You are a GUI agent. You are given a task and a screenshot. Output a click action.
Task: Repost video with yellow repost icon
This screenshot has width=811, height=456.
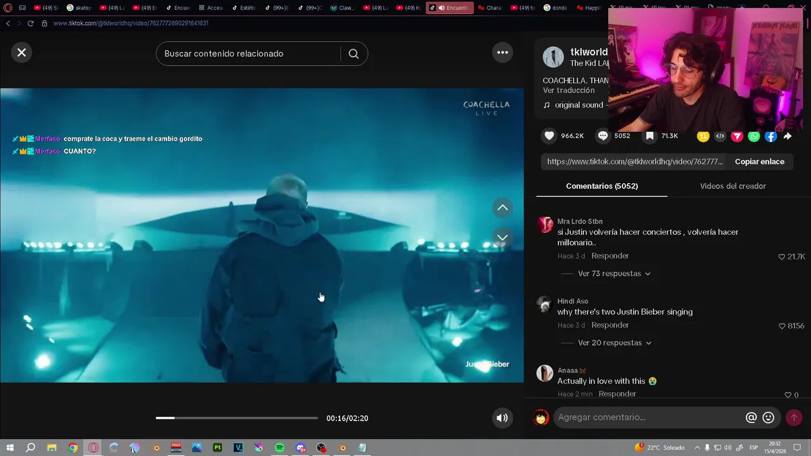tap(703, 136)
